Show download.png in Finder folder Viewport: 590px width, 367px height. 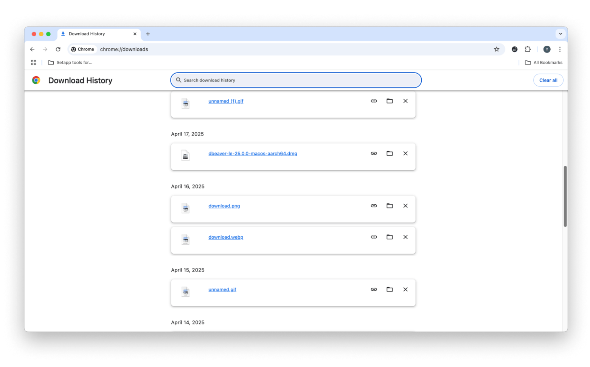tap(390, 206)
